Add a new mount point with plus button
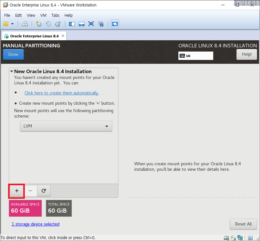Viewport: 260px width, 241px height. pyautogui.click(x=16, y=191)
